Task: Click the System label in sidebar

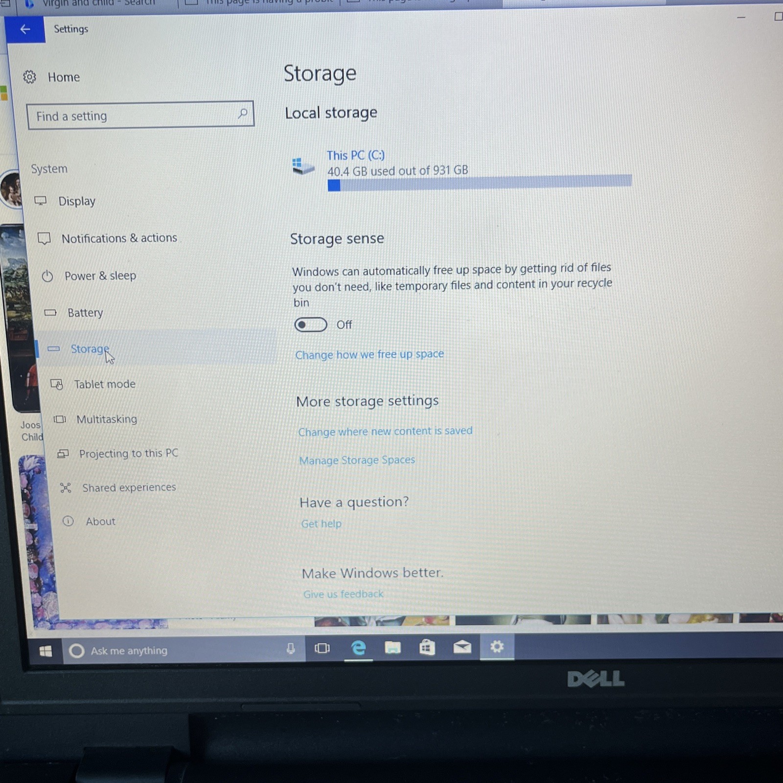Action: click(49, 169)
